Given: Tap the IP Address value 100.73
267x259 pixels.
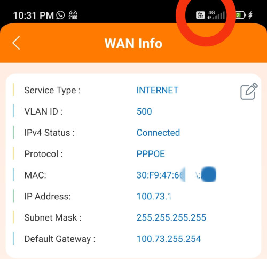Looking at the screenshot, I should [x=154, y=197].
